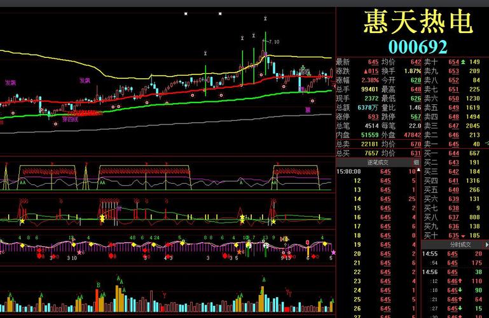
Task: Click 卖一 price 645 in order book
Action: click(x=454, y=144)
